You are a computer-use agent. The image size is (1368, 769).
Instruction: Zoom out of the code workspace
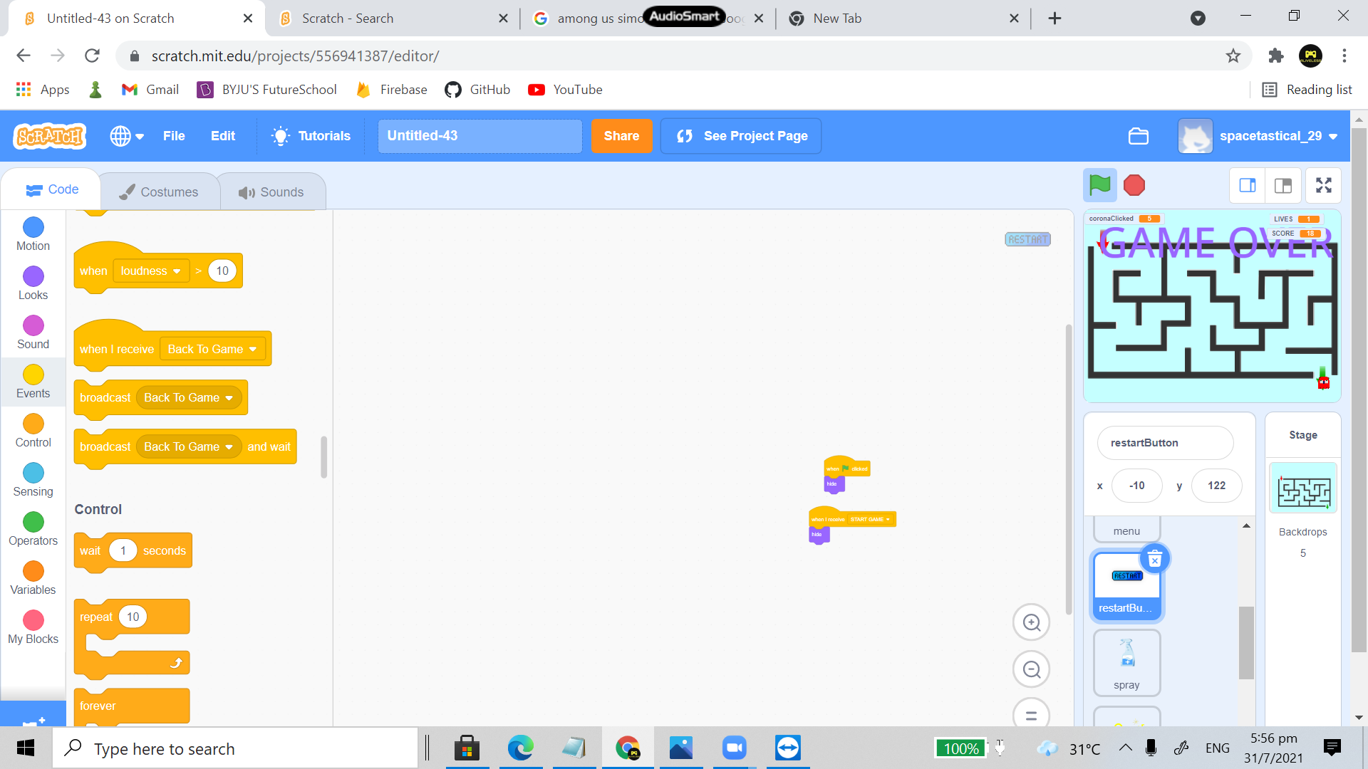[1031, 669]
